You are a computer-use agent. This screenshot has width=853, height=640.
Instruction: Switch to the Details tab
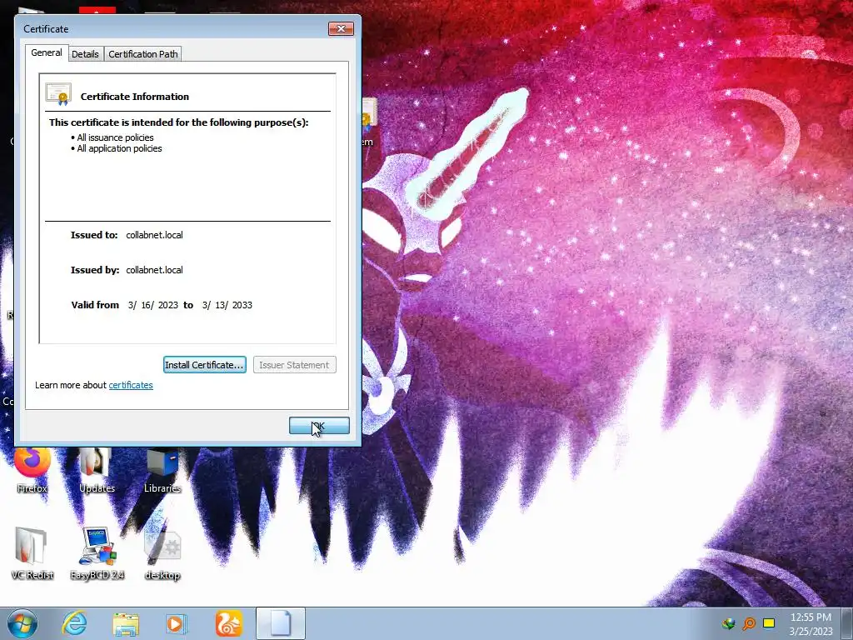click(x=86, y=54)
